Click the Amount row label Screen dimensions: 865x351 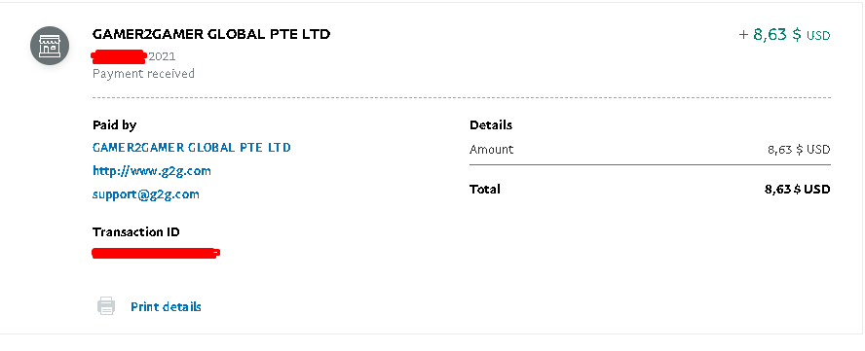click(x=491, y=150)
